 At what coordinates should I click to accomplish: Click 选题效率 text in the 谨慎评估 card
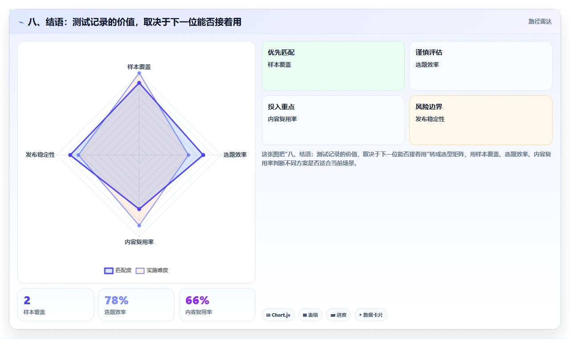(x=427, y=65)
